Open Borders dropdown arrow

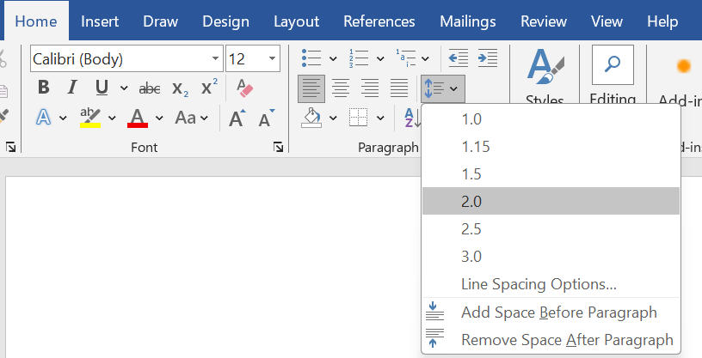click(380, 118)
